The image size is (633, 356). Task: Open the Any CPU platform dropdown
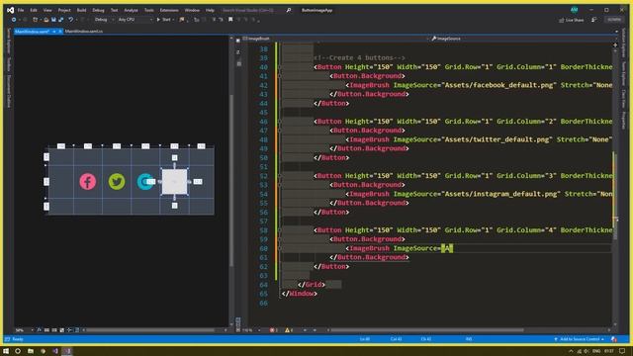(x=135, y=20)
